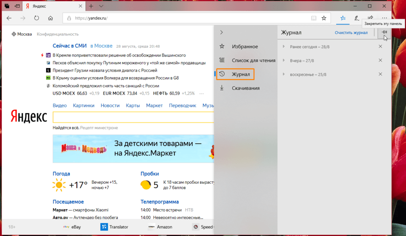
Task: Add page to favorites star
Action: point(324,18)
